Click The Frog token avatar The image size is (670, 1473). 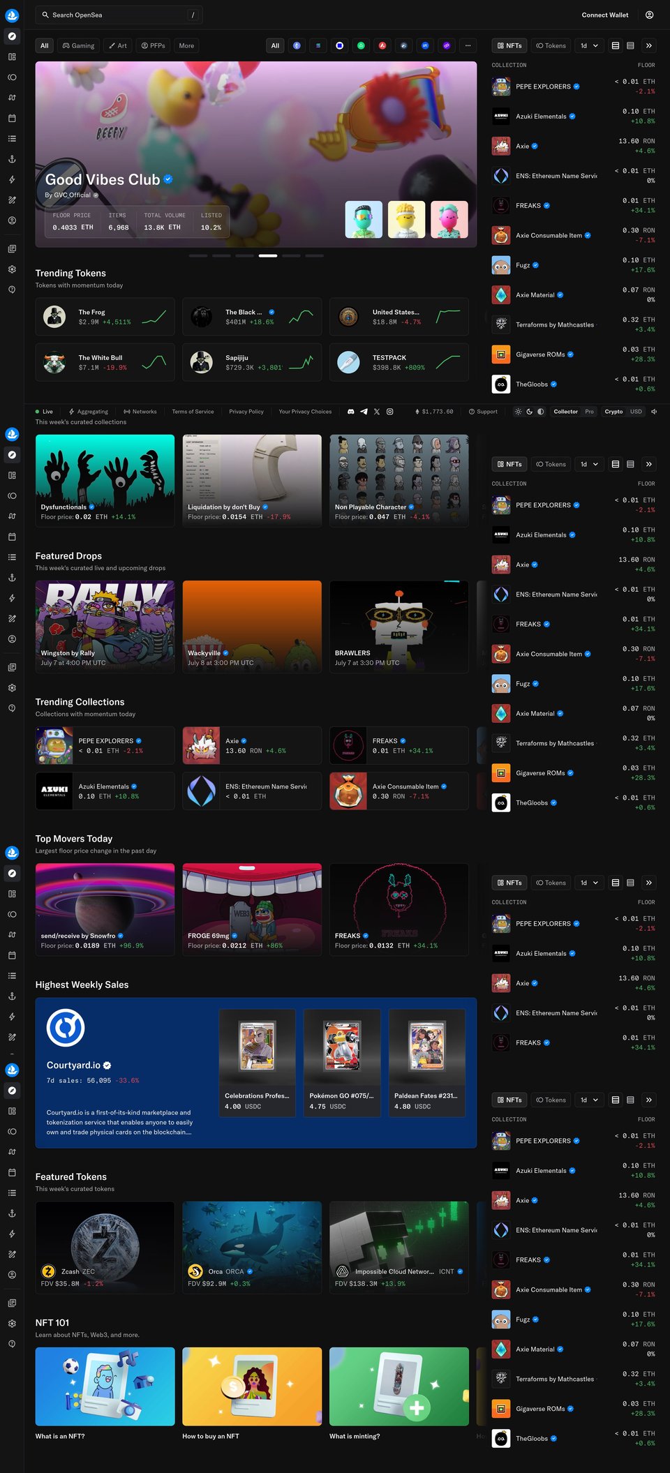click(54, 317)
